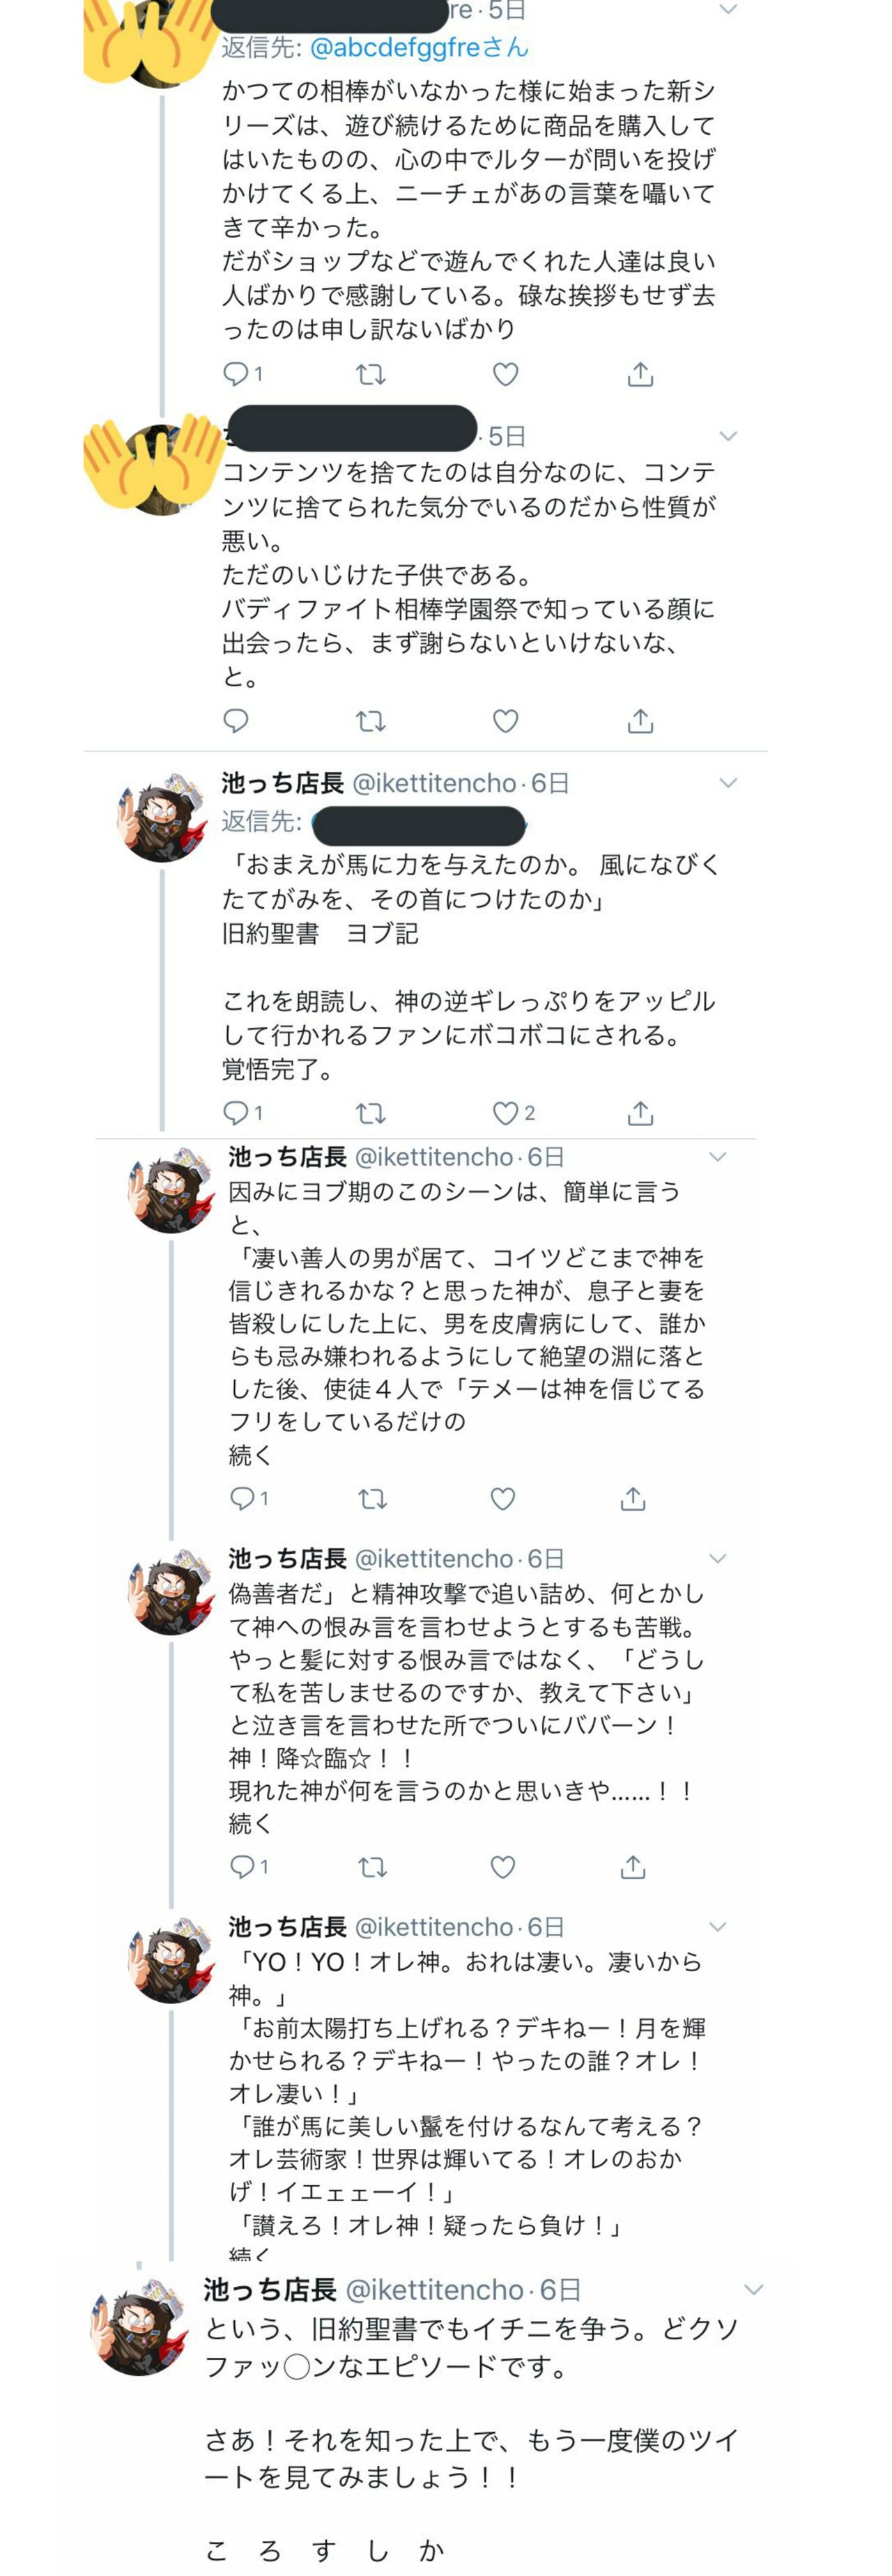
Task: Share the tweet ending 申し訳ないばかり
Action: tap(640, 374)
